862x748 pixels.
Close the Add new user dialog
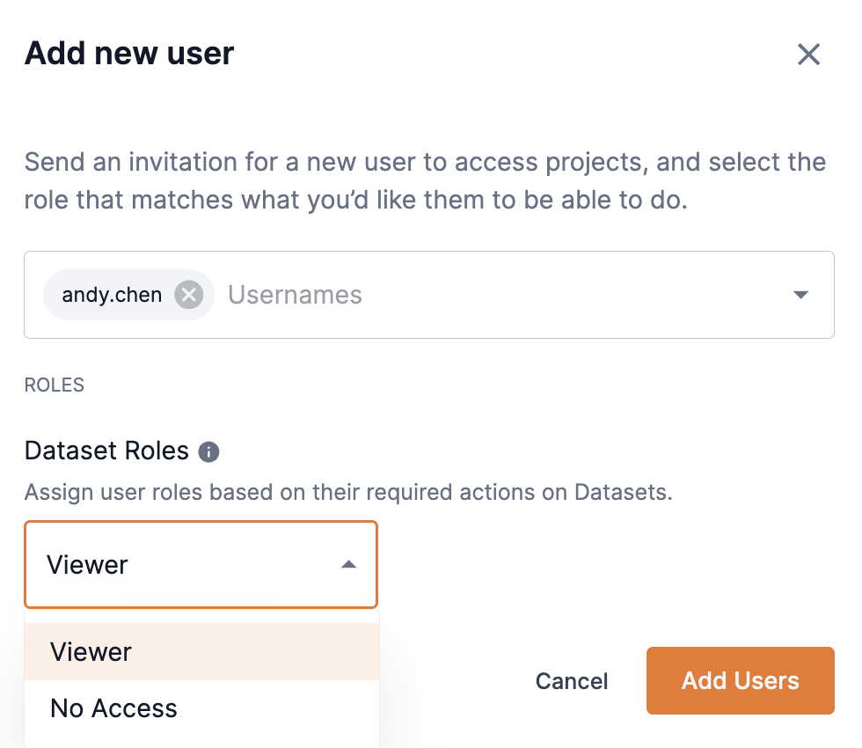[808, 54]
